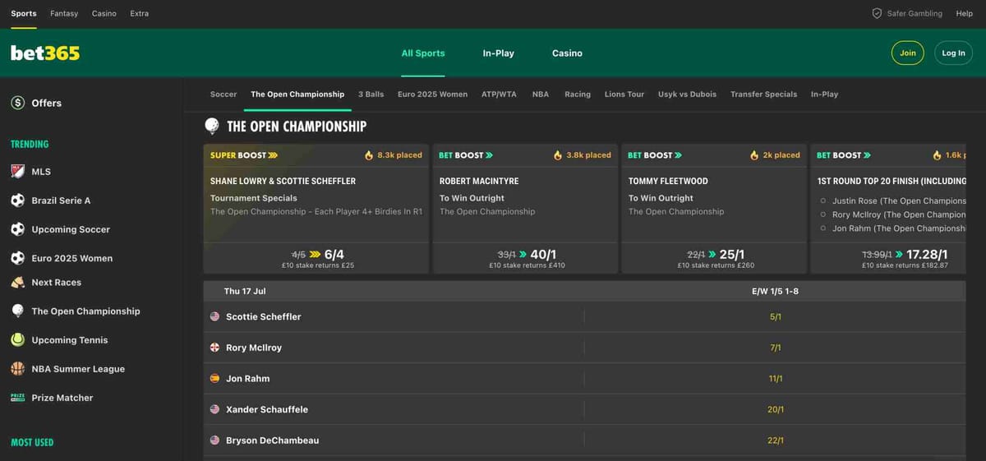Click the NBA Summer League basketball icon

(x=18, y=369)
